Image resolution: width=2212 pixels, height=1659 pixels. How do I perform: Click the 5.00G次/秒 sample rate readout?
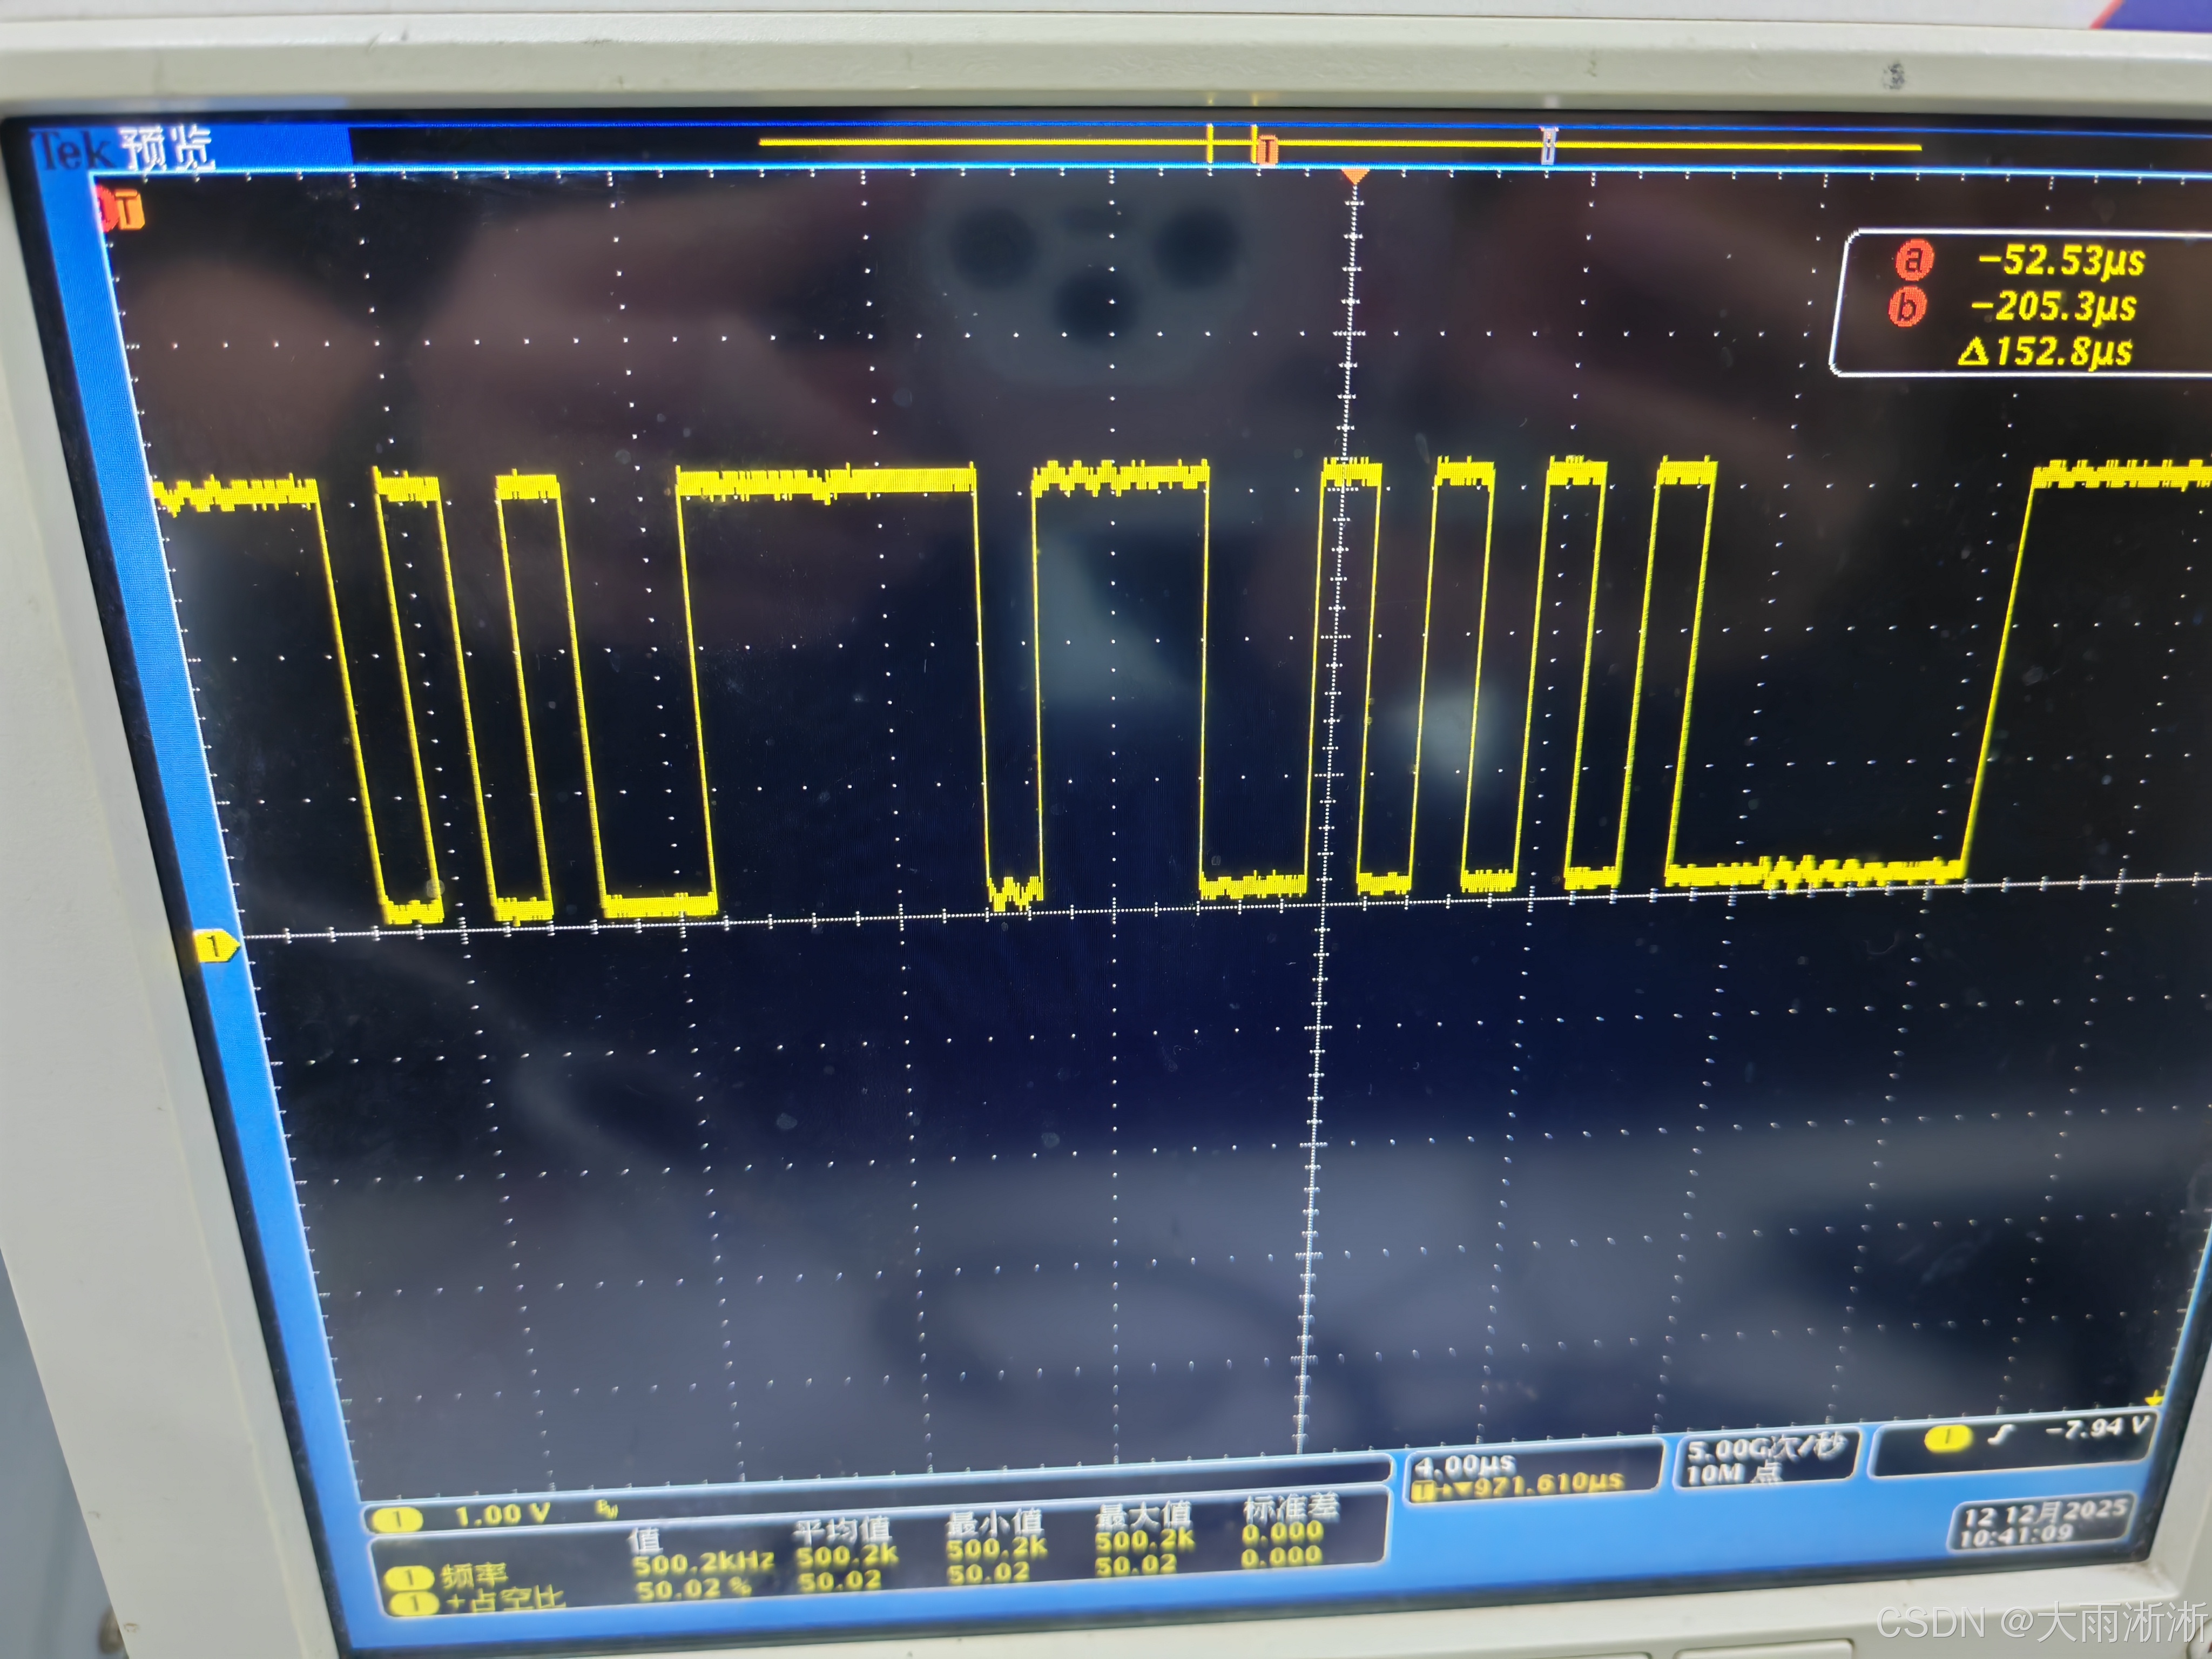click(x=1765, y=1449)
